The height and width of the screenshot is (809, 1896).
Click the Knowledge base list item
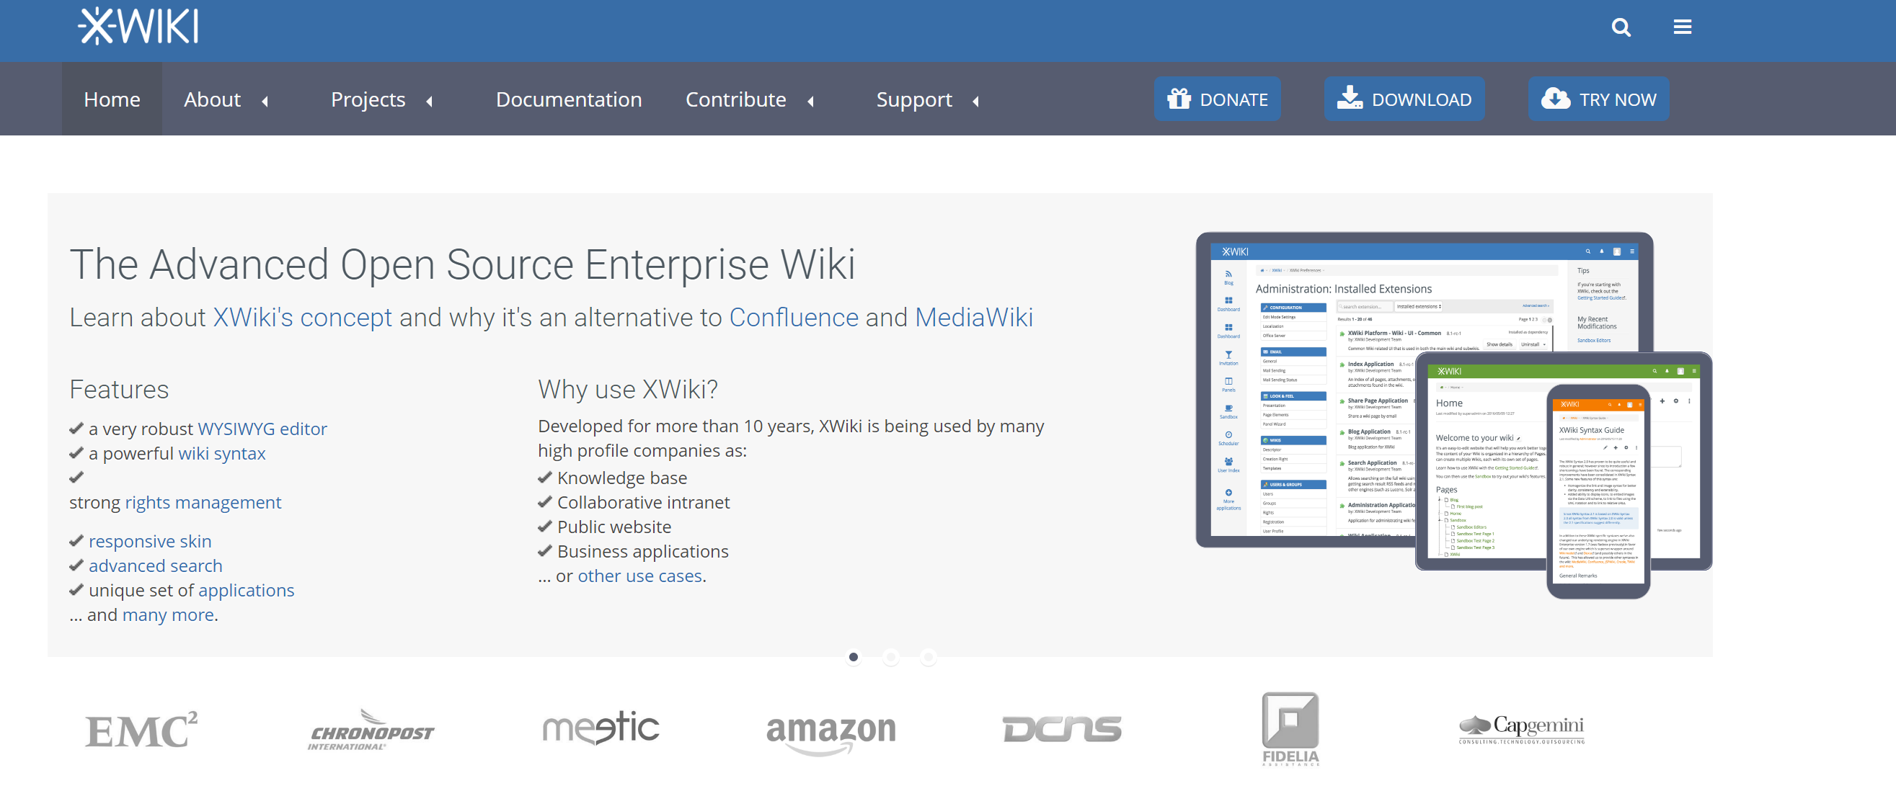[622, 478]
